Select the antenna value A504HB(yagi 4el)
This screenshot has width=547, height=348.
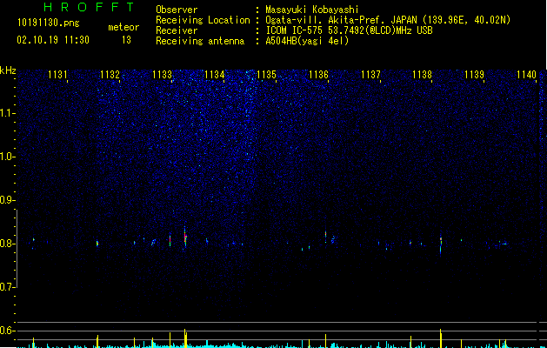(x=307, y=41)
